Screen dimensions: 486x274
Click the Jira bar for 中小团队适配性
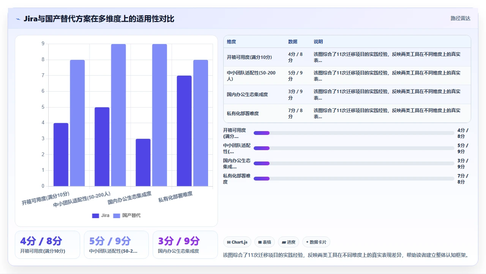102,147
